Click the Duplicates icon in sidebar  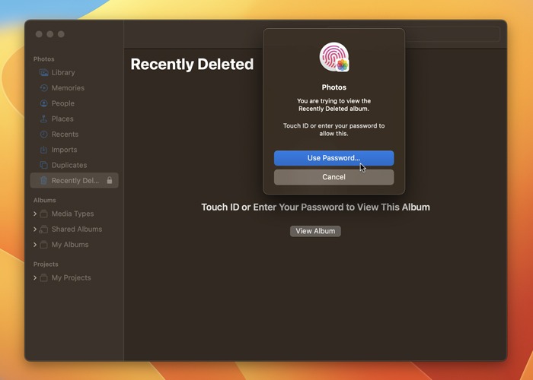coord(44,165)
